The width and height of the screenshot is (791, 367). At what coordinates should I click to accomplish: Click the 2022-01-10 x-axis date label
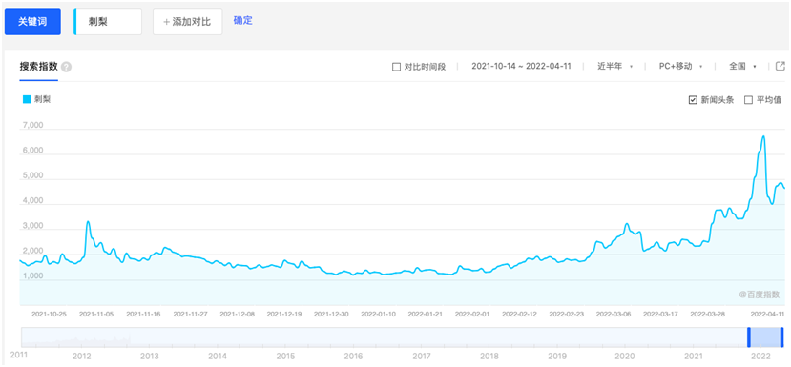[379, 314]
